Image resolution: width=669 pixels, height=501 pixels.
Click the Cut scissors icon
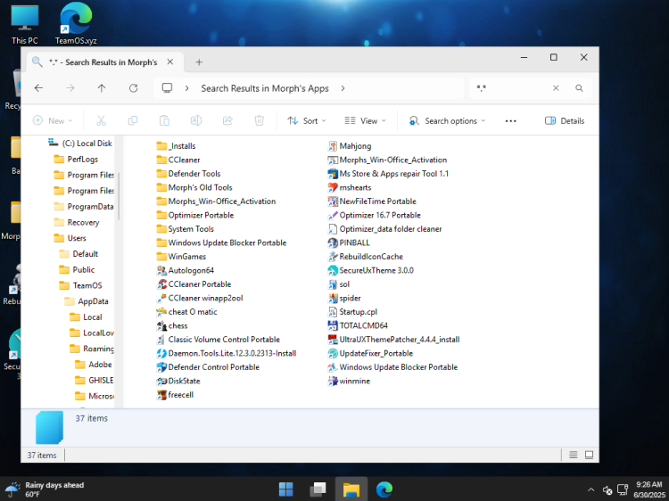(101, 120)
